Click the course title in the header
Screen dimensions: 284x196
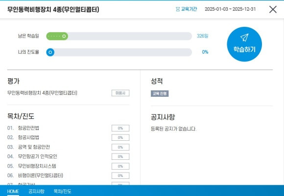coord(53,9)
